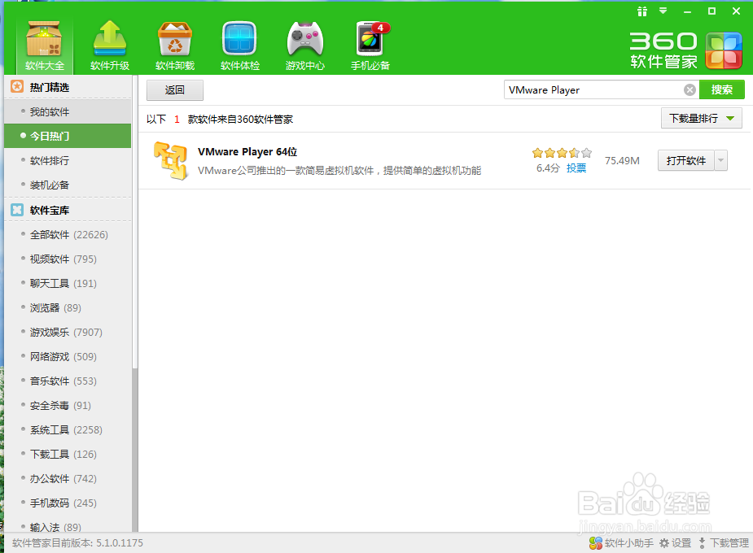
Task: Select 全部软件 (22626) category
Action: tap(68, 234)
